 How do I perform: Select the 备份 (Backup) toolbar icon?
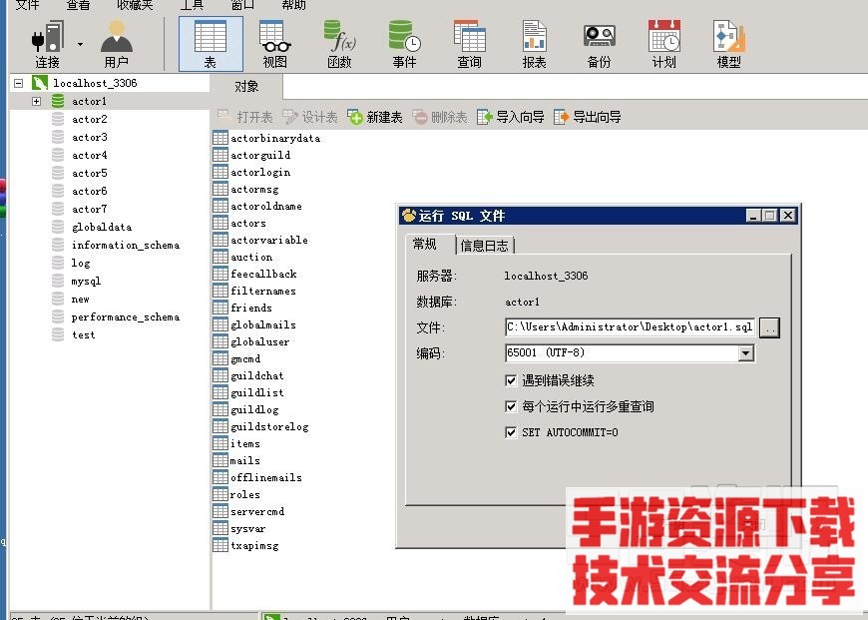point(599,43)
